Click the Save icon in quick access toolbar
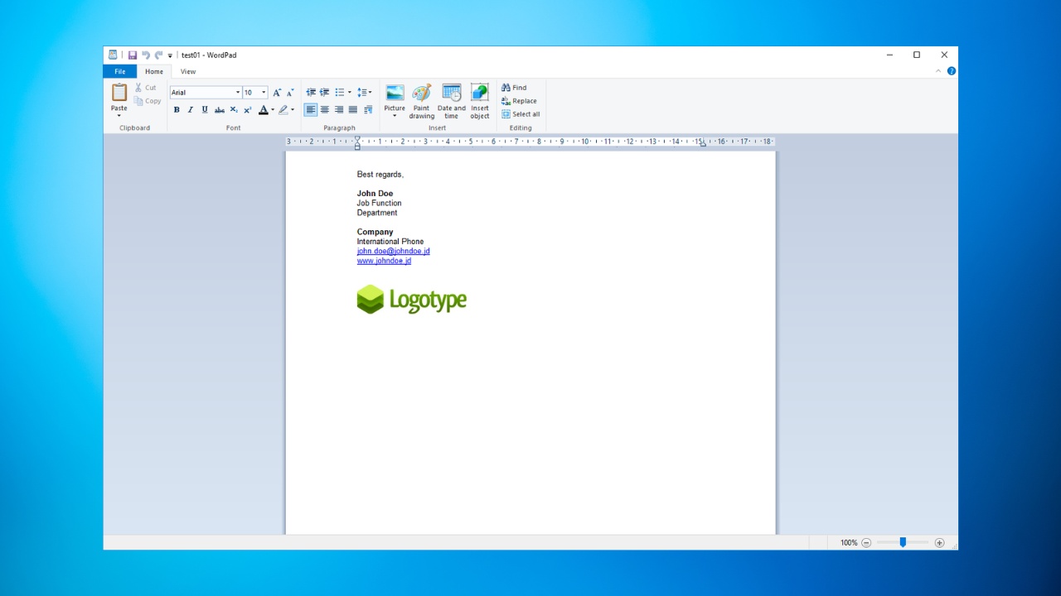Viewport: 1061px width, 596px height. click(132, 55)
